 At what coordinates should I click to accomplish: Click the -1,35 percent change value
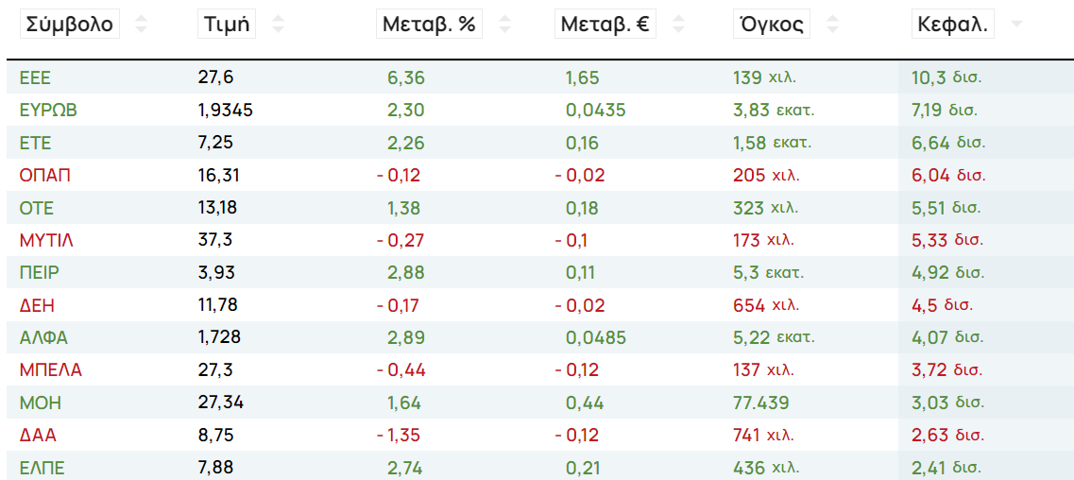[x=400, y=436]
